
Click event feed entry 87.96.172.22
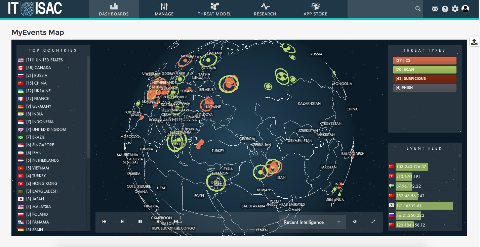point(408,186)
